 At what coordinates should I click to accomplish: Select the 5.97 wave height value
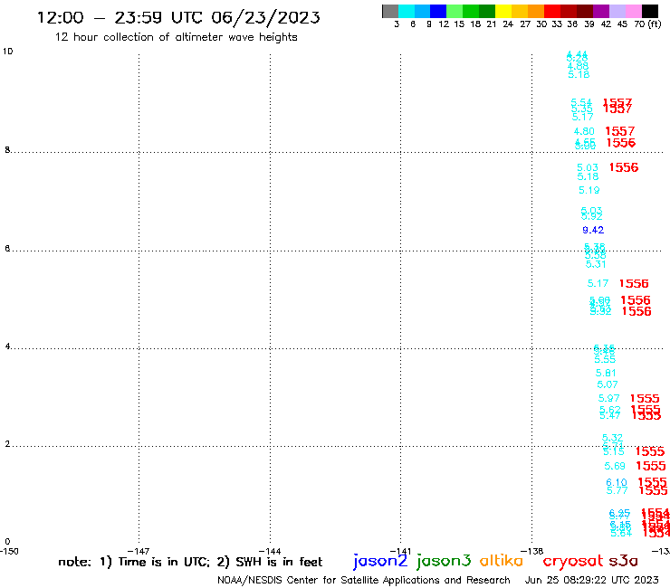609,398
